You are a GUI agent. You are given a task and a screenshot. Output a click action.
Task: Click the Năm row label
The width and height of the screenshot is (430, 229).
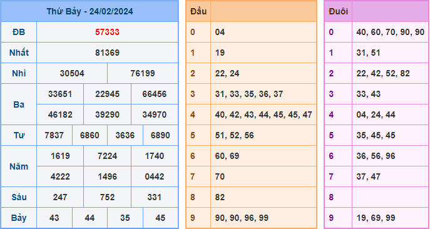19,166
